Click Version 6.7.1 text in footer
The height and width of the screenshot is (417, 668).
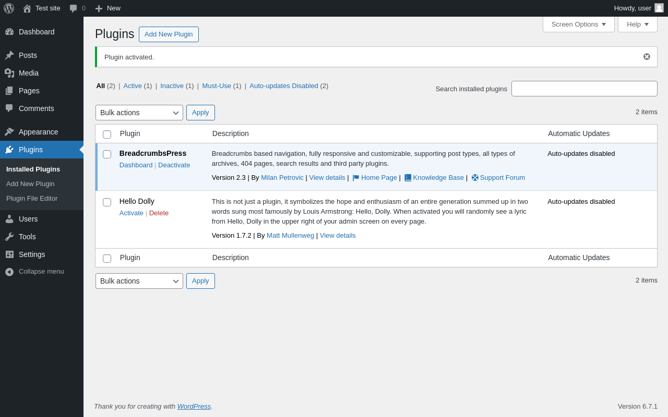(638, 407)
